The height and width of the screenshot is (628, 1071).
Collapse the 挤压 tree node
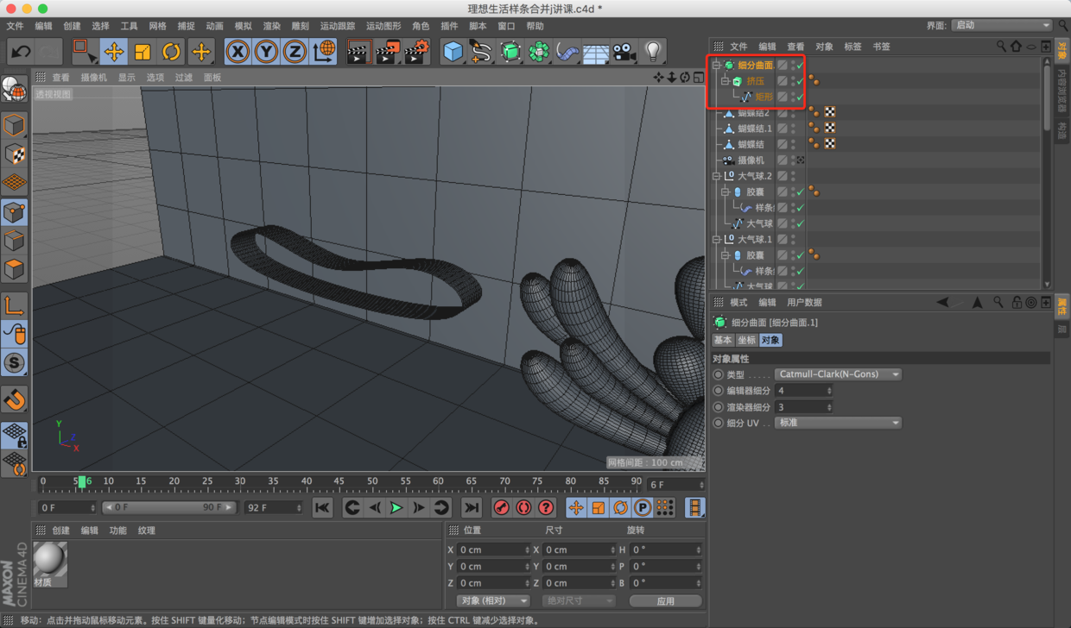(x=726, y=81)
